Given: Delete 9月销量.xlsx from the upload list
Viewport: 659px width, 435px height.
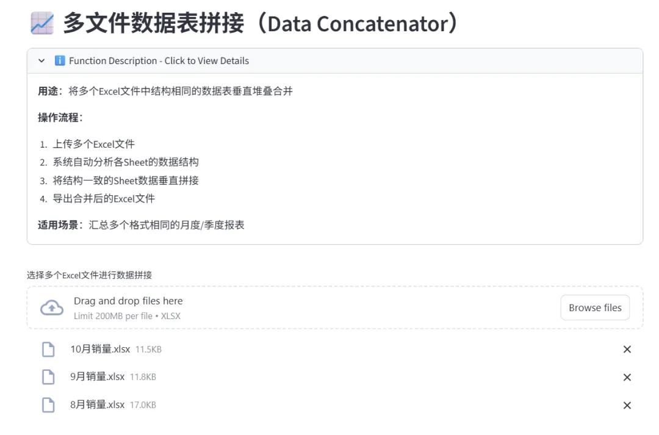Looking at the screenshot, I should 627,378.
